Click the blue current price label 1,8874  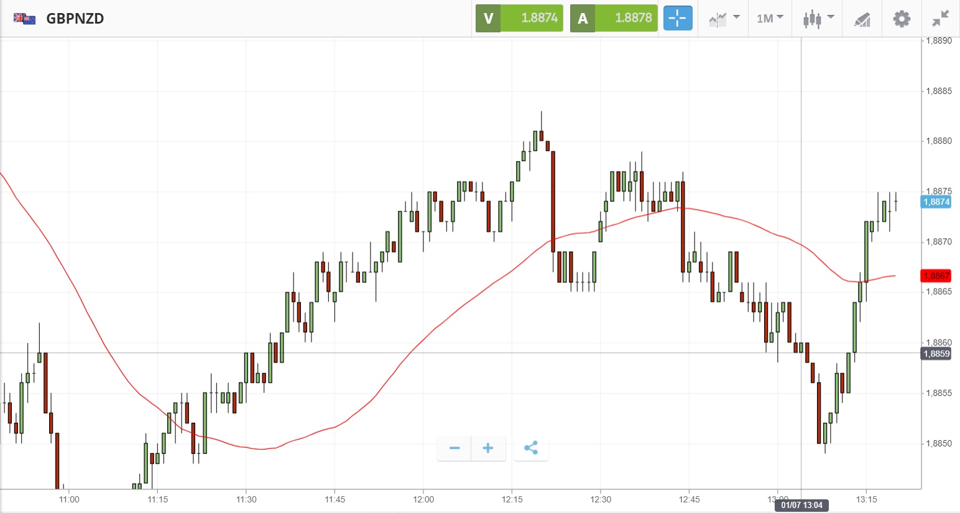pyautogui.click(x=936, y=201)
